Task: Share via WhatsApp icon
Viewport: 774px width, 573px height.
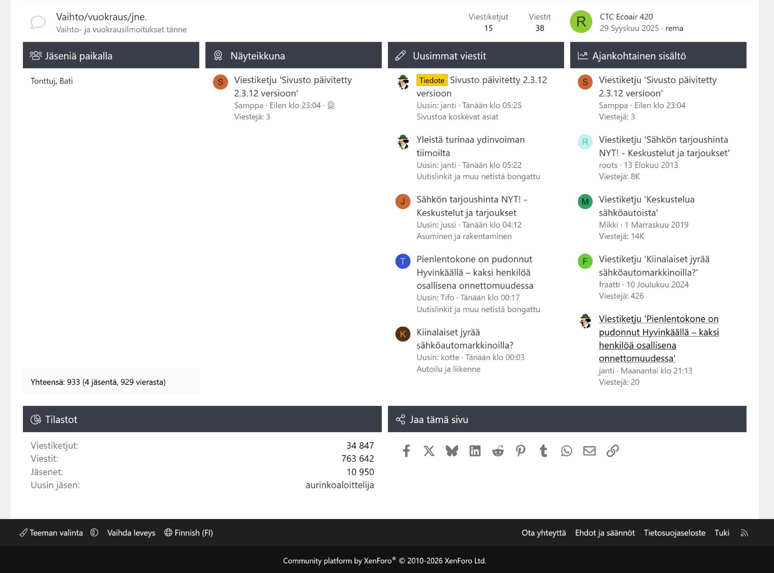Action: (566, 451)
